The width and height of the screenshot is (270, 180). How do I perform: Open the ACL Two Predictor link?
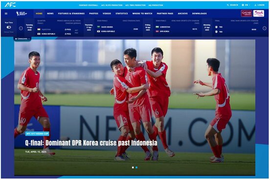point(135,5)
